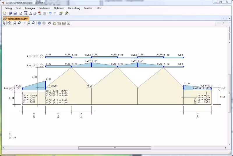This screenshot has height=156, width=233.
Task: Activate the pan (four-arrow move) tool
Action: [x=24, y=23]
